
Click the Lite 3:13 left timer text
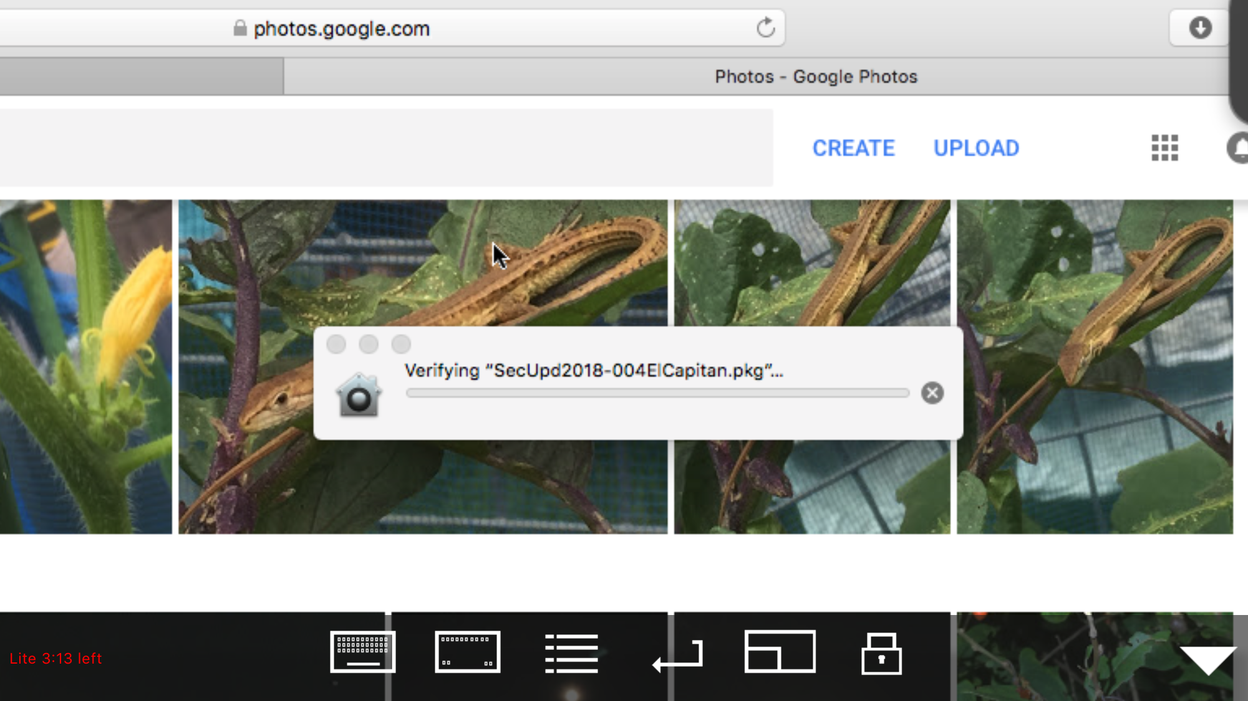point(56,659)
